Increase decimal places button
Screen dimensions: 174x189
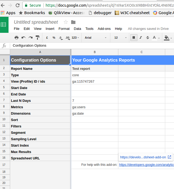pos(68,38)
